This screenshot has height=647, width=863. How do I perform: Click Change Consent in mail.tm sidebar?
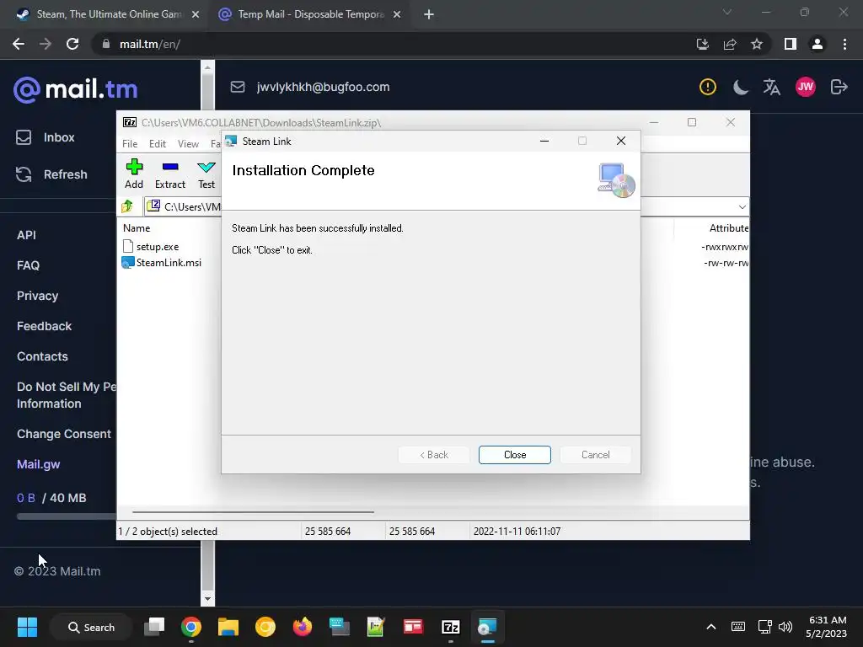[x=64, y=434]
